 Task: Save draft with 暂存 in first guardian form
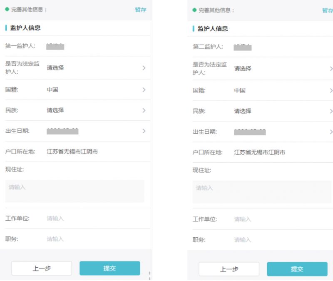tap(140, 10)
